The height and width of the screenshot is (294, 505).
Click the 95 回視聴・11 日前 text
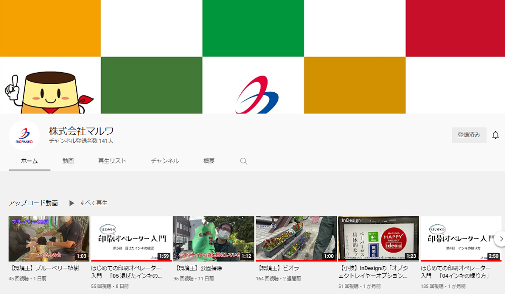tap(193, 278)
